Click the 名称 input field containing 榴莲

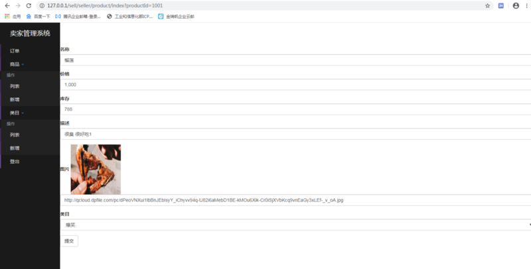tap(295, 60)
